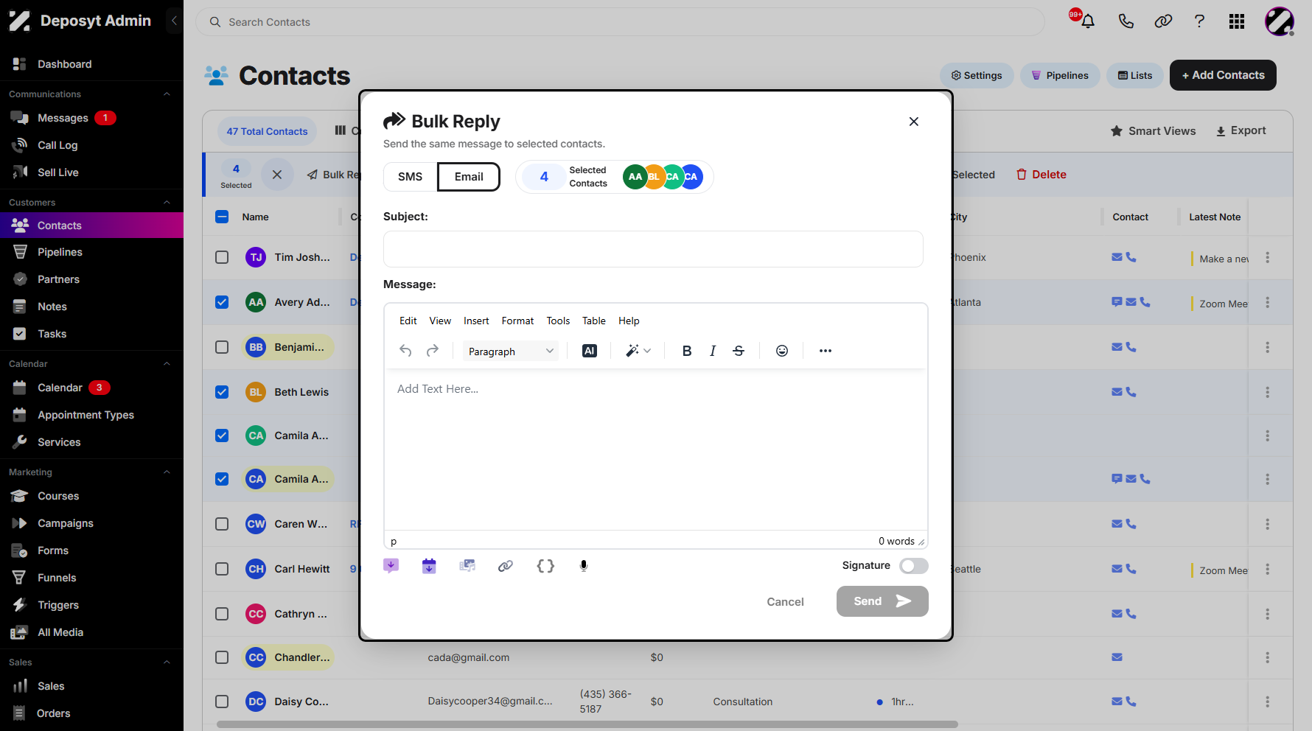
Task: Open the help question mark icon
Action: point(1199,21)
